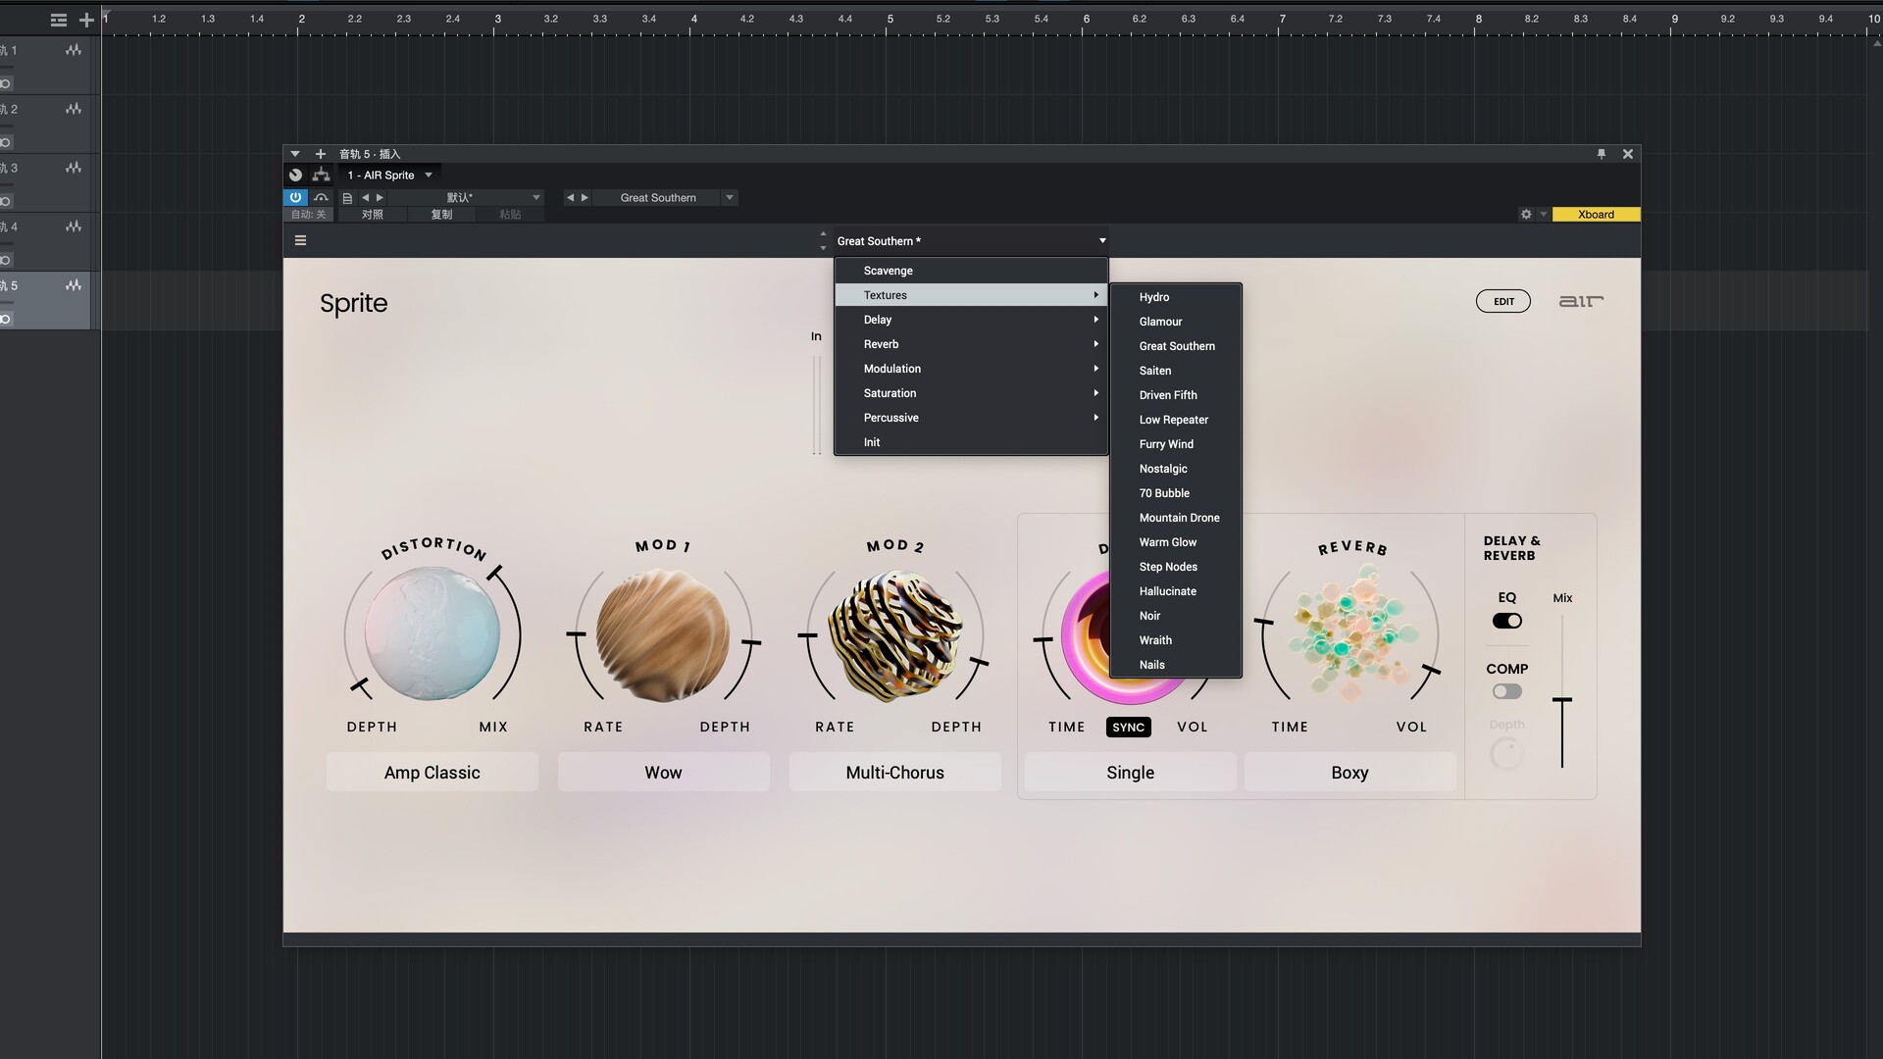
Task: Click the yellow Xboard button
Action: tap(1596, 214)
